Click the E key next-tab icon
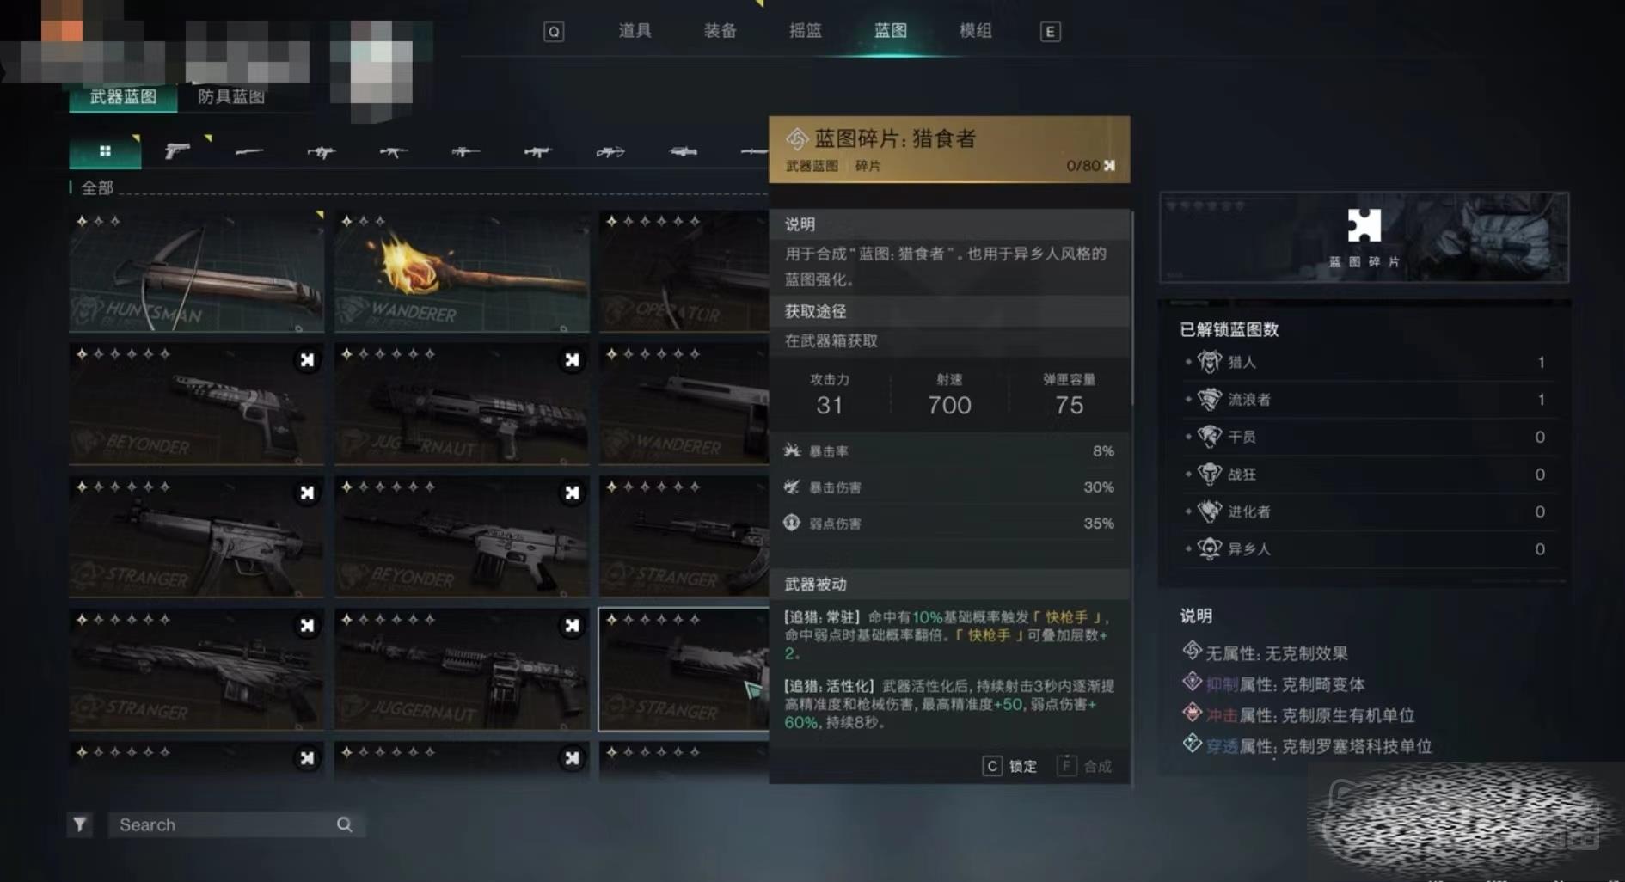Screen dimensions: 1625x882 coord(1050,32)
